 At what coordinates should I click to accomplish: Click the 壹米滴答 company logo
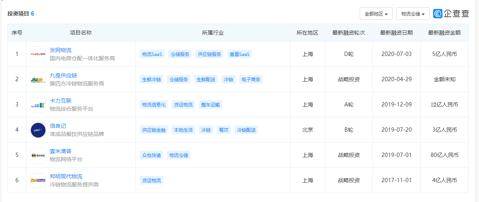pos(38,155)
